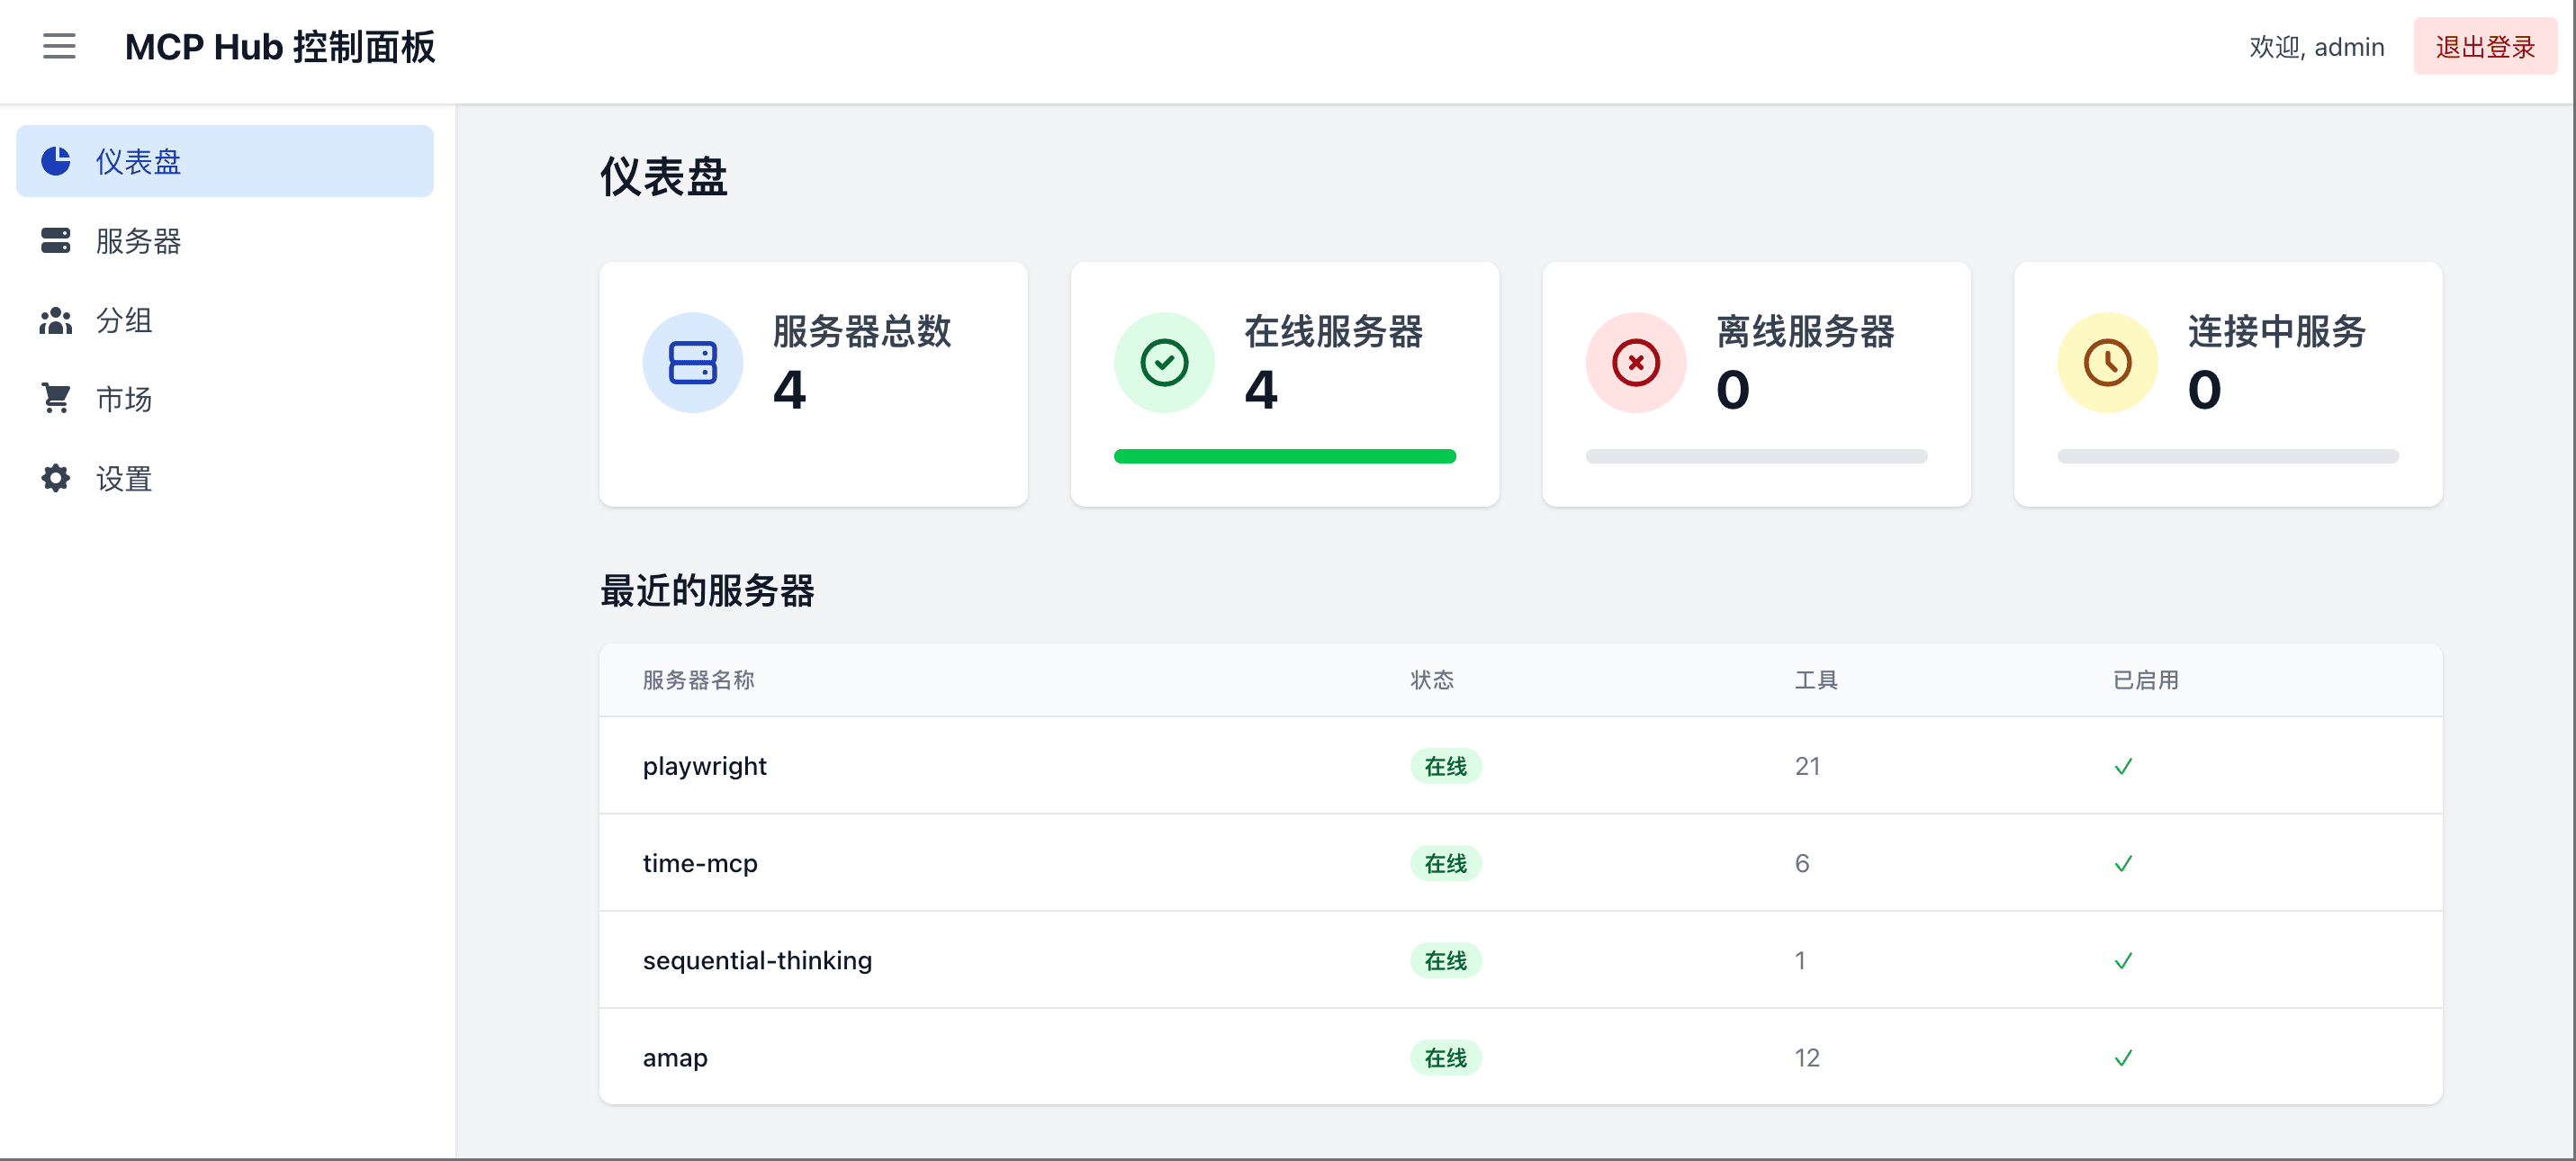Toggle the enabled checkmark for playwright
The height and width of the screenshot is (1161, 2576).
[2124, 766]
